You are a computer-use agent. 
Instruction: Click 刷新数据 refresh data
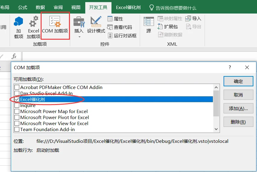tap(170, 35)
